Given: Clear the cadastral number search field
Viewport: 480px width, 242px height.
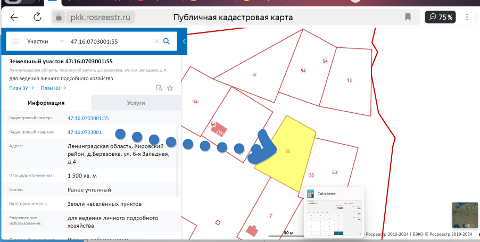Looking at the screenshot, I should click(x=156, y=41).
